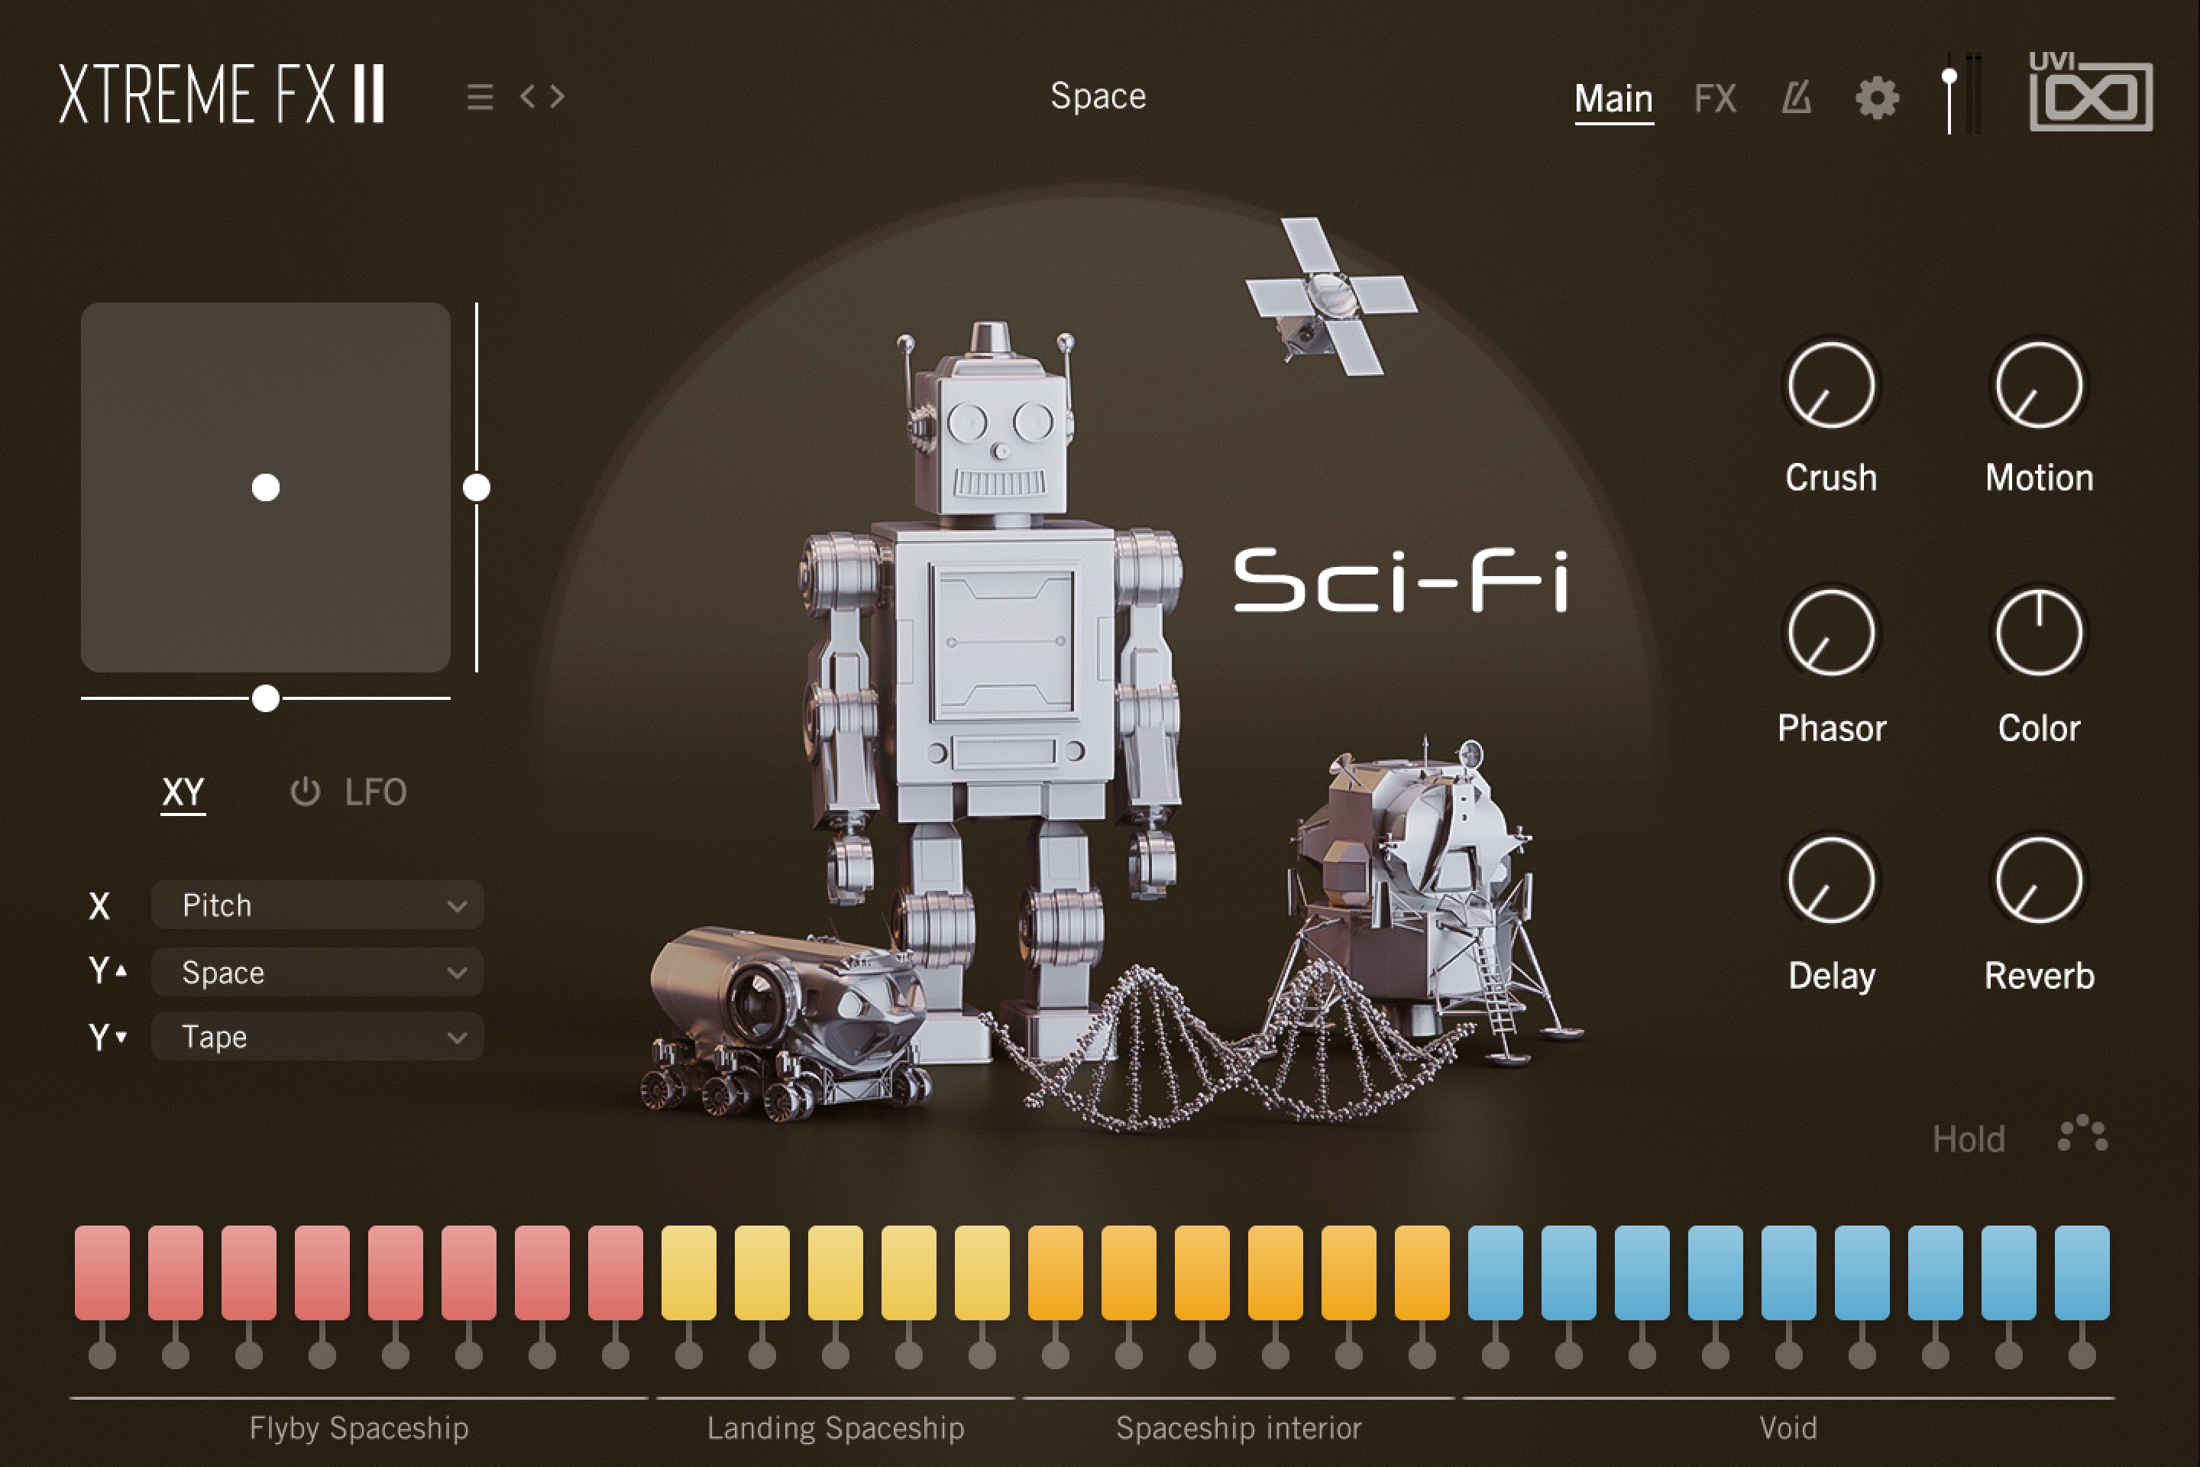Click the fader under last blue pad
Viewport: 2200px width, 1467px height.
[x=2082, y=1354]
